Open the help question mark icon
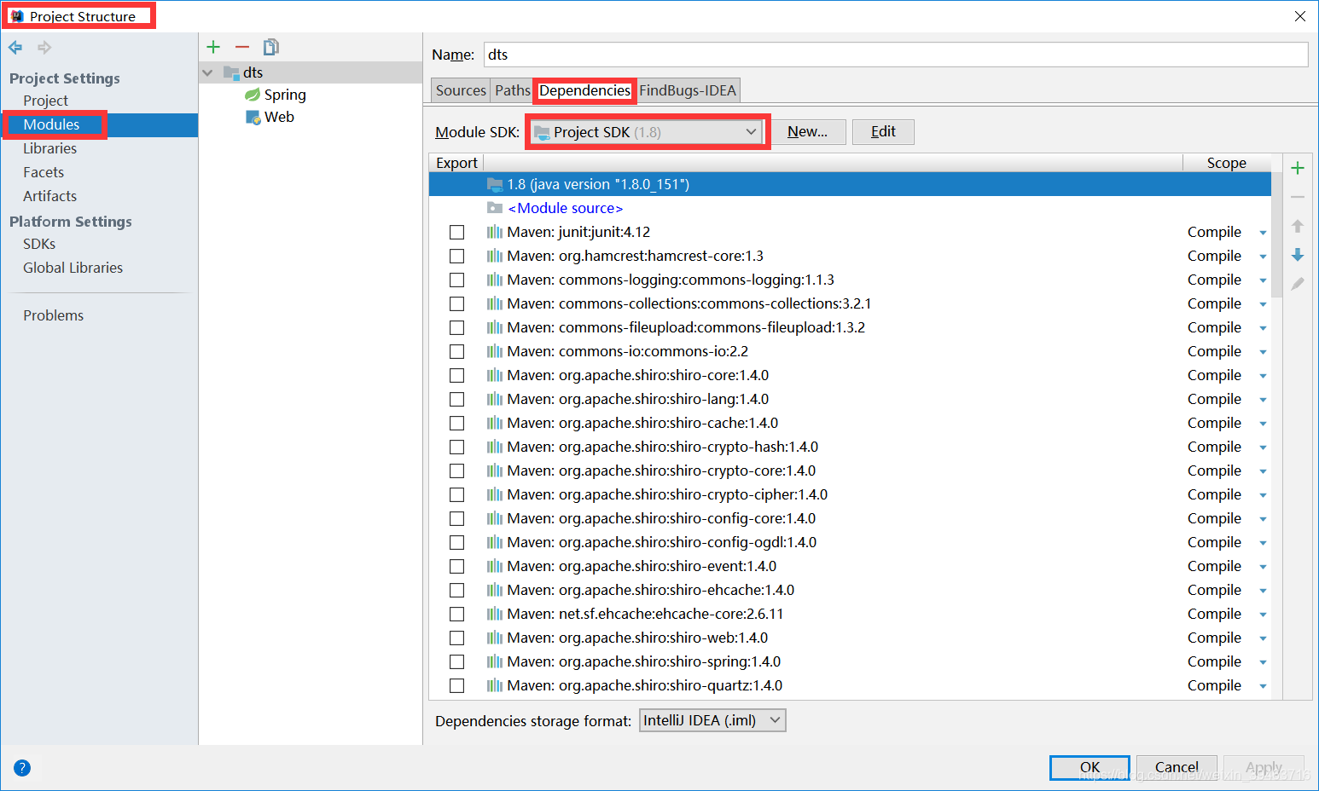The width and height of the screenshot is (1319, 791). 22,768
